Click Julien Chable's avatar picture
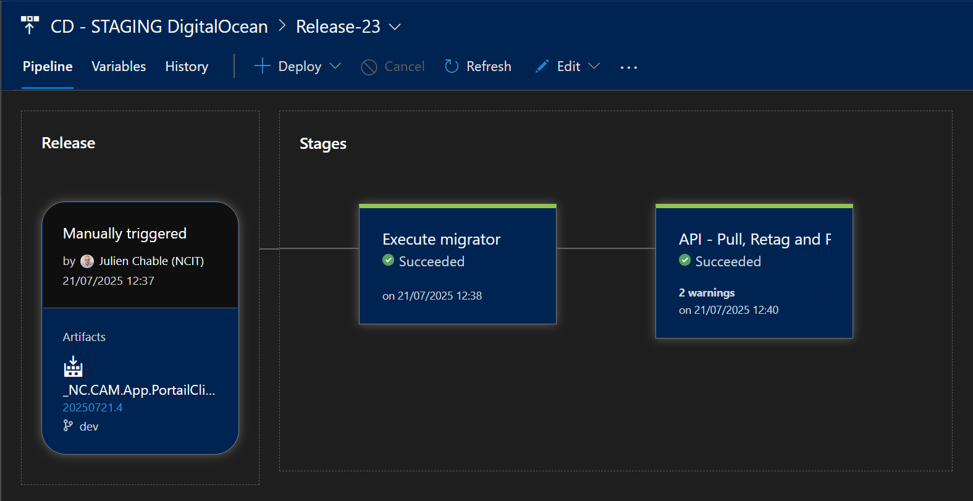Screen dimensions: 973x501 tap(88, 261)
